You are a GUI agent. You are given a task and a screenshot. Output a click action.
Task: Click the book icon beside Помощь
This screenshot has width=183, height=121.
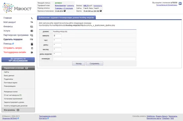(x=32, y=44)
